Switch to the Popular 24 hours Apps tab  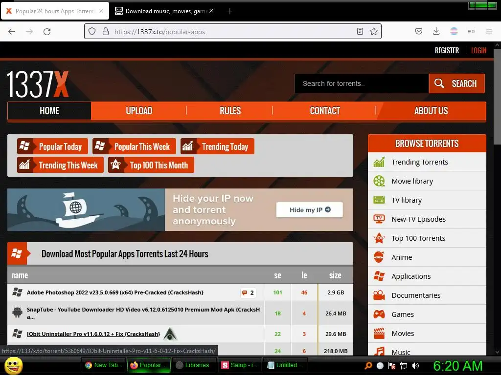click(55, 11)
